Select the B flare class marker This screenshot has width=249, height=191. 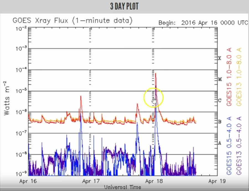point(220,122)
